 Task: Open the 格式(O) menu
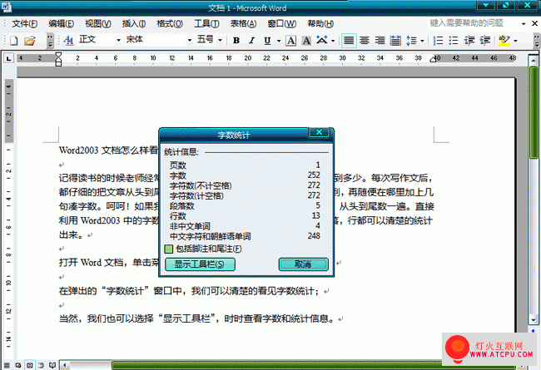tap(170, 23)
